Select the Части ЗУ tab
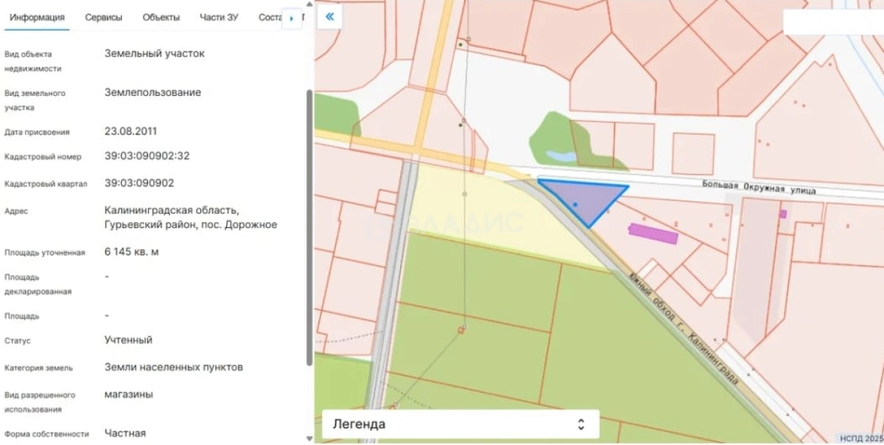 tap(219, 18)
